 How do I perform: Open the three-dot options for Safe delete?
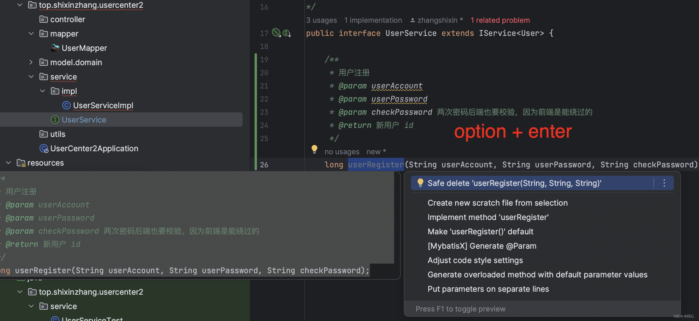[x=664, y=183]
